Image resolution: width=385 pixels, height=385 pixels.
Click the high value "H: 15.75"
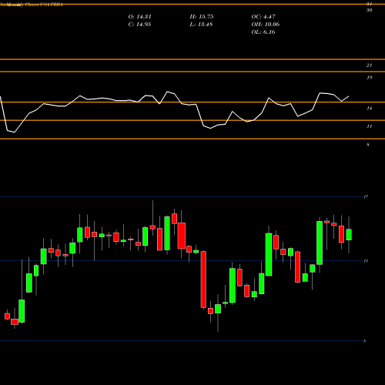click(202, 17)
